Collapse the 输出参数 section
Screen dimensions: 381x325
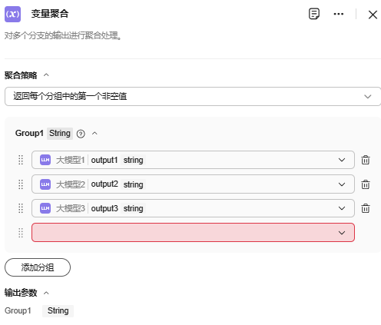click(x=46, y=293)
